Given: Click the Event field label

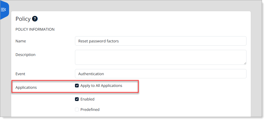Looking at the screenshot, I should (20, 74).
